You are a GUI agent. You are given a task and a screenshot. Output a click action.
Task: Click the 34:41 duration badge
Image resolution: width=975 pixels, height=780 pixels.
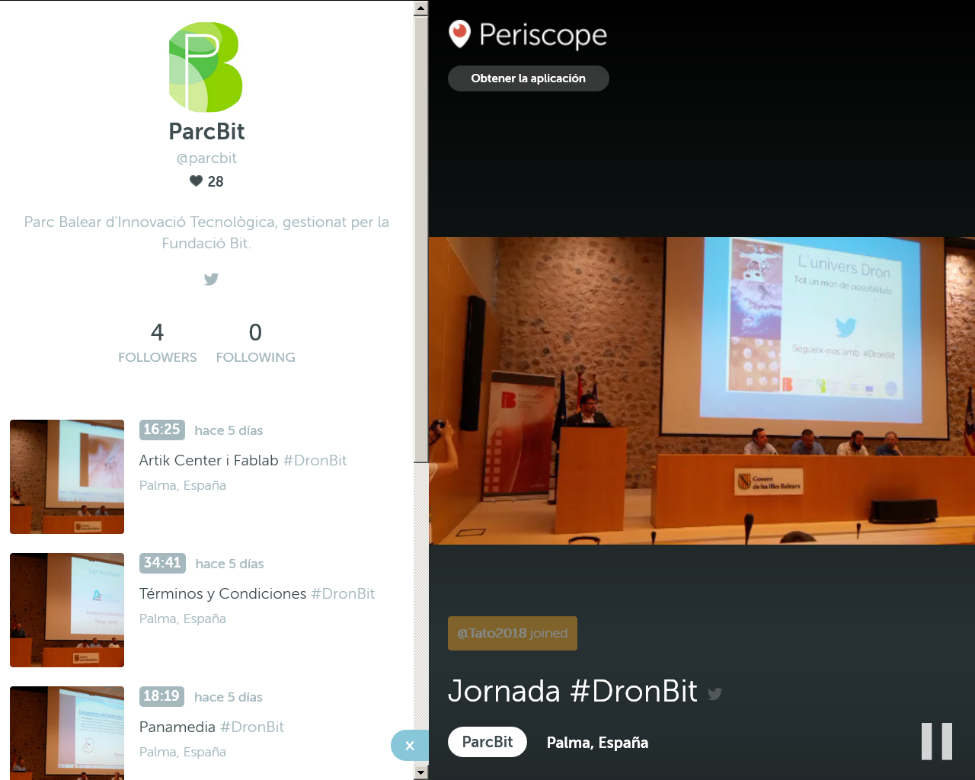tap(162, 563)
